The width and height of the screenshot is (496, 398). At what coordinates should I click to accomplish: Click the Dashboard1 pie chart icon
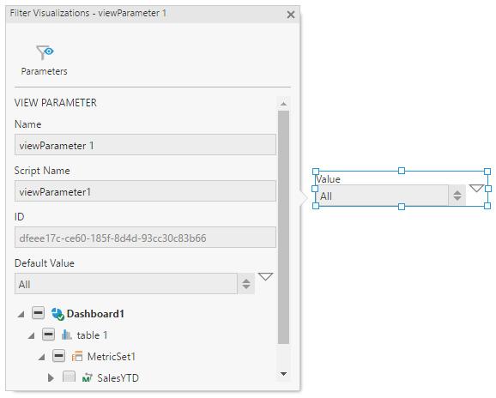tap(57, 314)
